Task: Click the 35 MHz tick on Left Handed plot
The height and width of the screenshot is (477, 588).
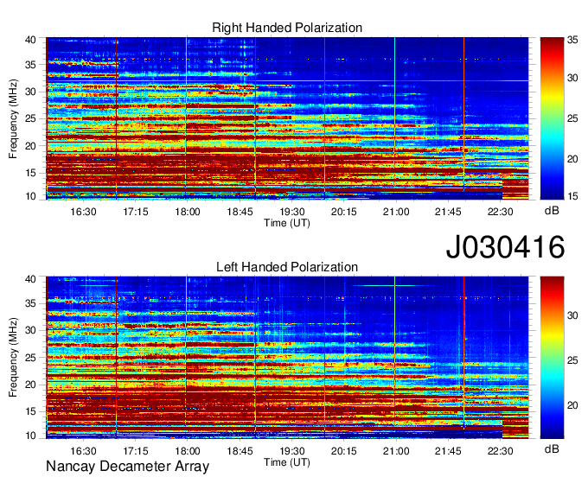Action: tap(30, 304)
